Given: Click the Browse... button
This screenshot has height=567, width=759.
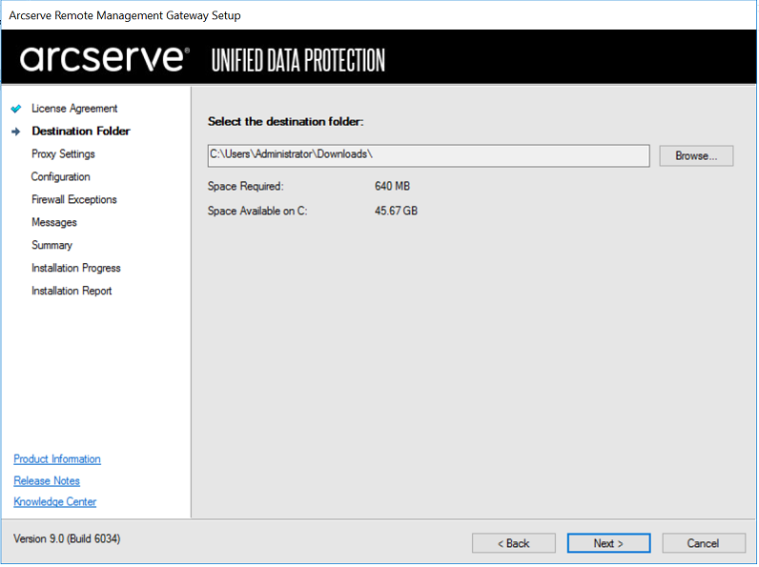Looking at the screenshot, I should pos(696,155).
